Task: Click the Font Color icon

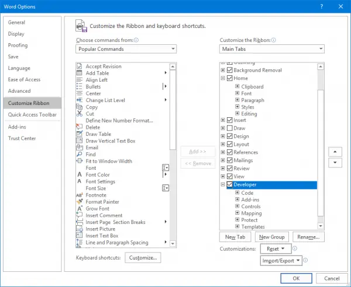Action: pos(79,174)
